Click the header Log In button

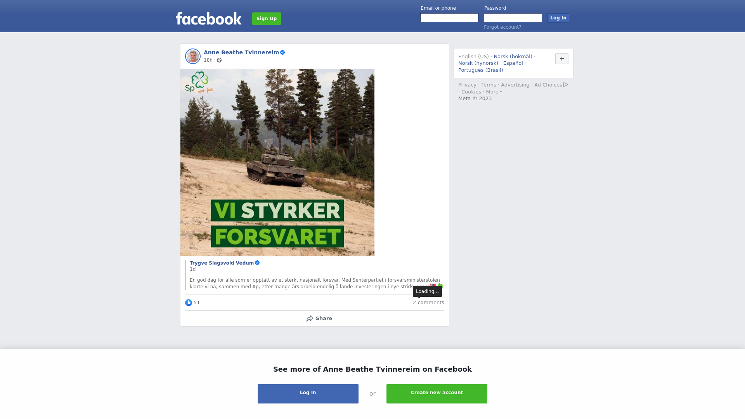(558, 18)
